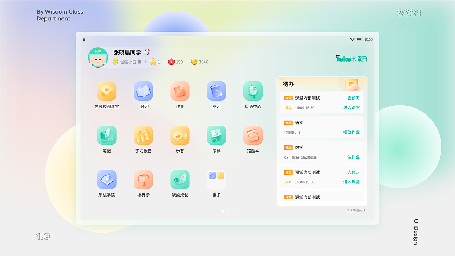Open the 乐桃学院 icon
Screen dimensions: 455x256
tap(107, 180)
